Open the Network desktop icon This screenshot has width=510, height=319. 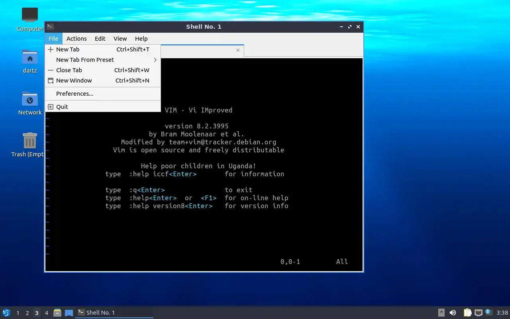pos(30,103)
